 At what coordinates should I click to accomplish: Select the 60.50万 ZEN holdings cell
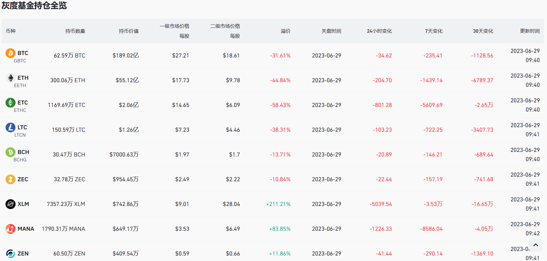point(69,254)
